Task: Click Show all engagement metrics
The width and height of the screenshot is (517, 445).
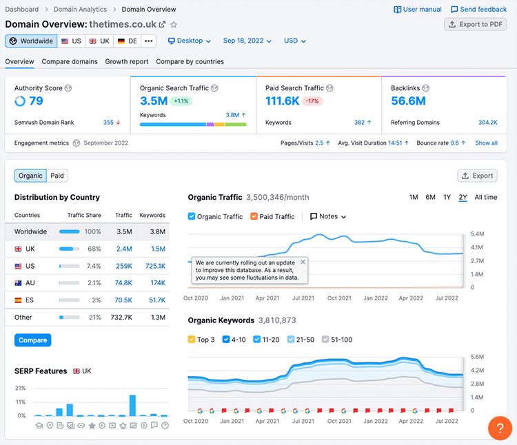Action: tap(487, 143)
